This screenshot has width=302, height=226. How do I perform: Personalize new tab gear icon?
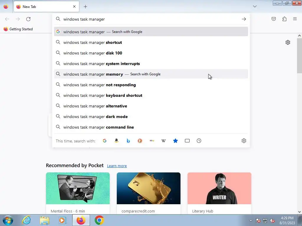288,42
